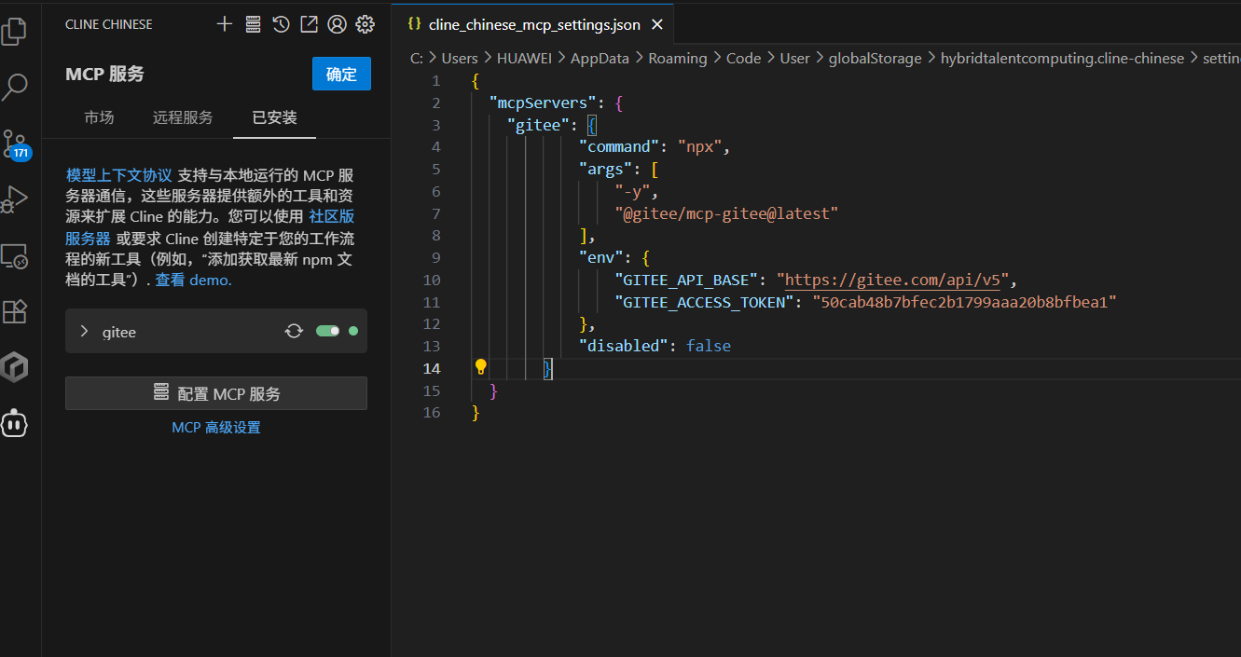Click the AppData breadcrumb segment
The width and height of the screenshot is (1241, 657).
pos(600,58)
